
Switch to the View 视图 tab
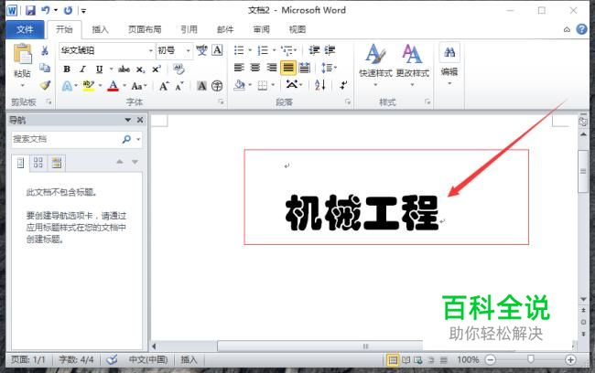pyautogui.click(x=297, y=29)
